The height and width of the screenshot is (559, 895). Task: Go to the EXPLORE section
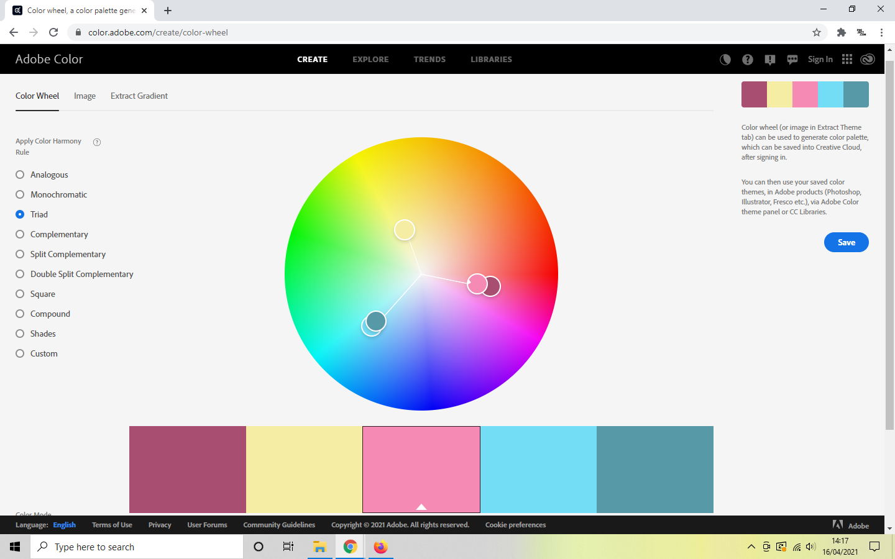370,60
